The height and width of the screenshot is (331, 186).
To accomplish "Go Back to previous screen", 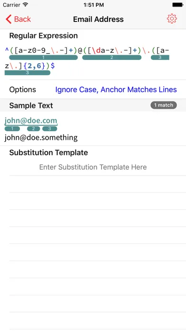I will coord(19,19).
